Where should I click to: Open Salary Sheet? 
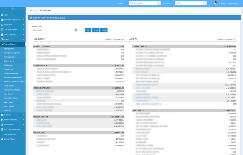point(8,102)
